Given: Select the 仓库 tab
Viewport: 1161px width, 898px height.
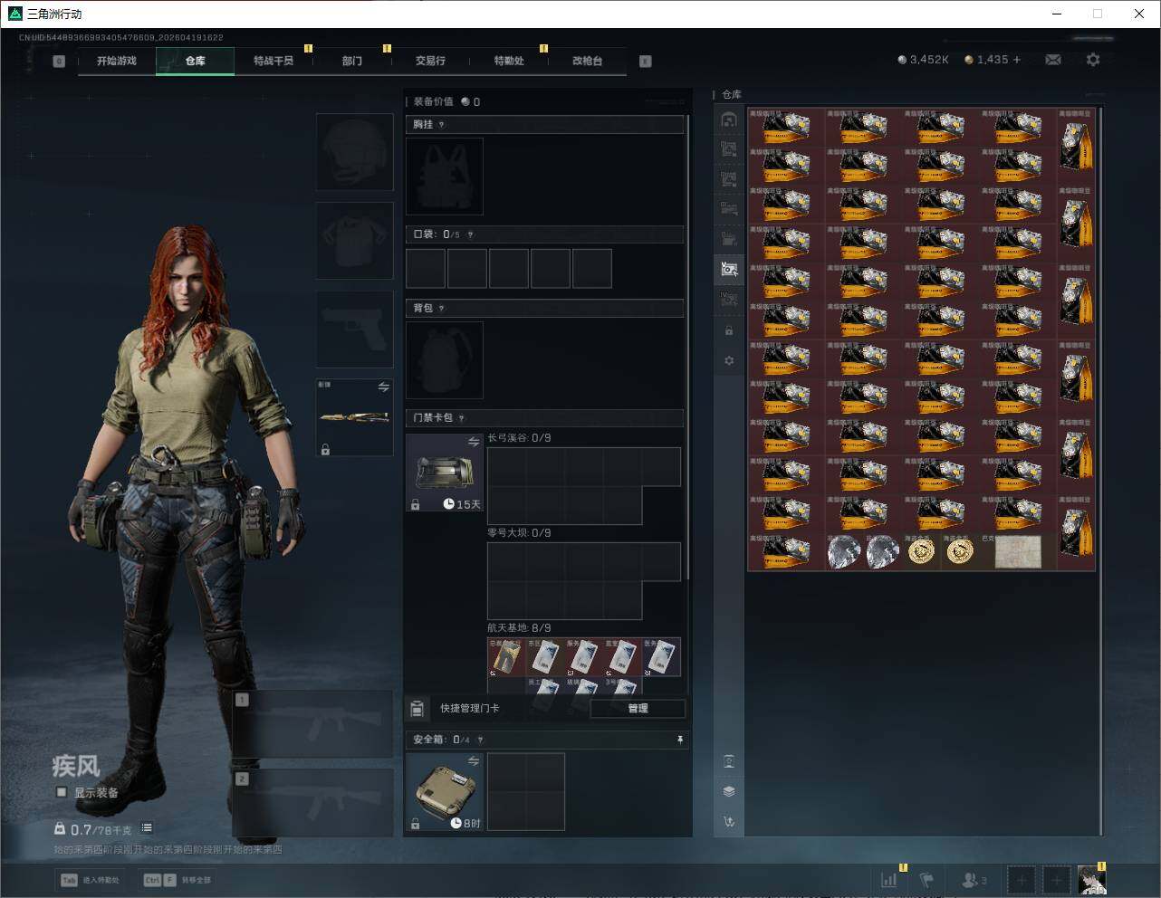Looking at the screenshot, I should pyautogui.click(x=195, y=61).
